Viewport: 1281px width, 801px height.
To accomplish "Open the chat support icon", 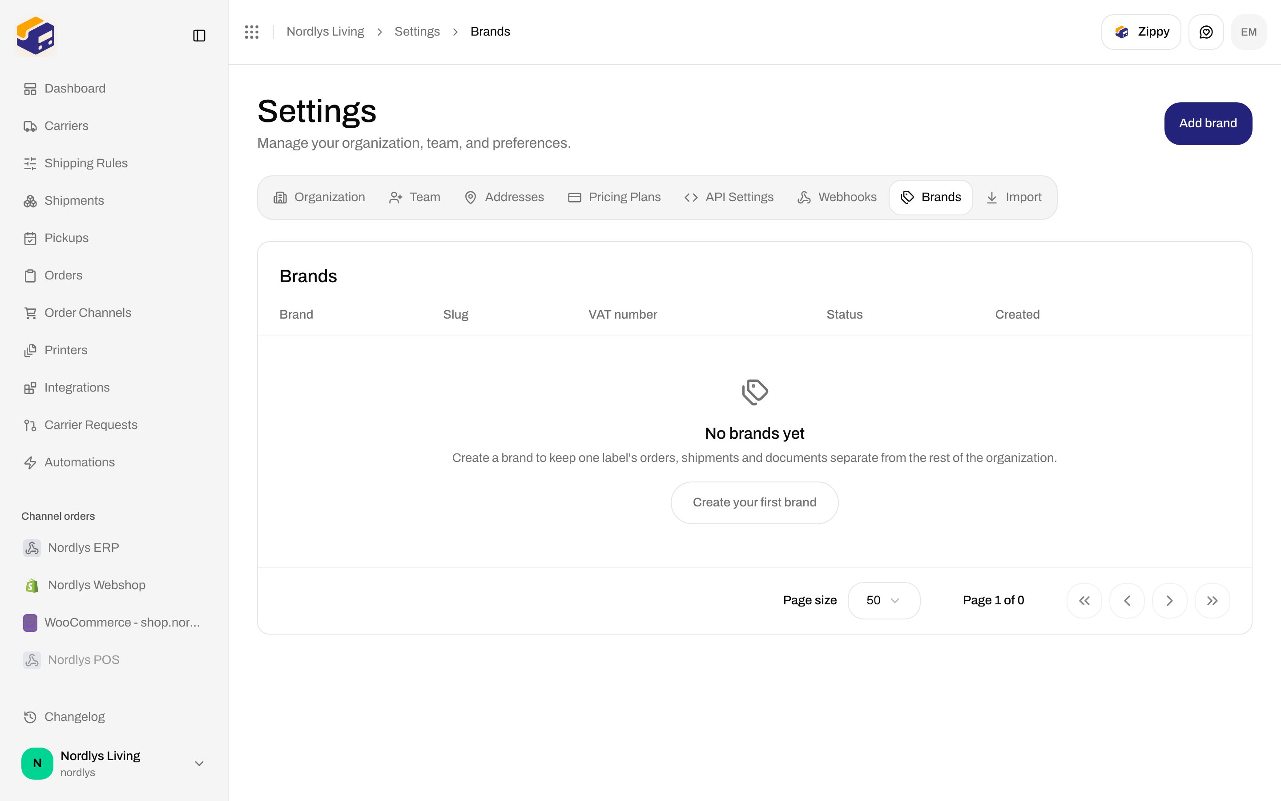I will 1206,32.
